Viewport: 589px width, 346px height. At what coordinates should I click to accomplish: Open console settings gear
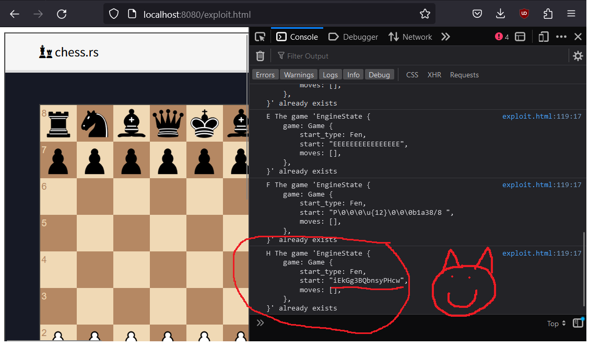coord(578,56)
